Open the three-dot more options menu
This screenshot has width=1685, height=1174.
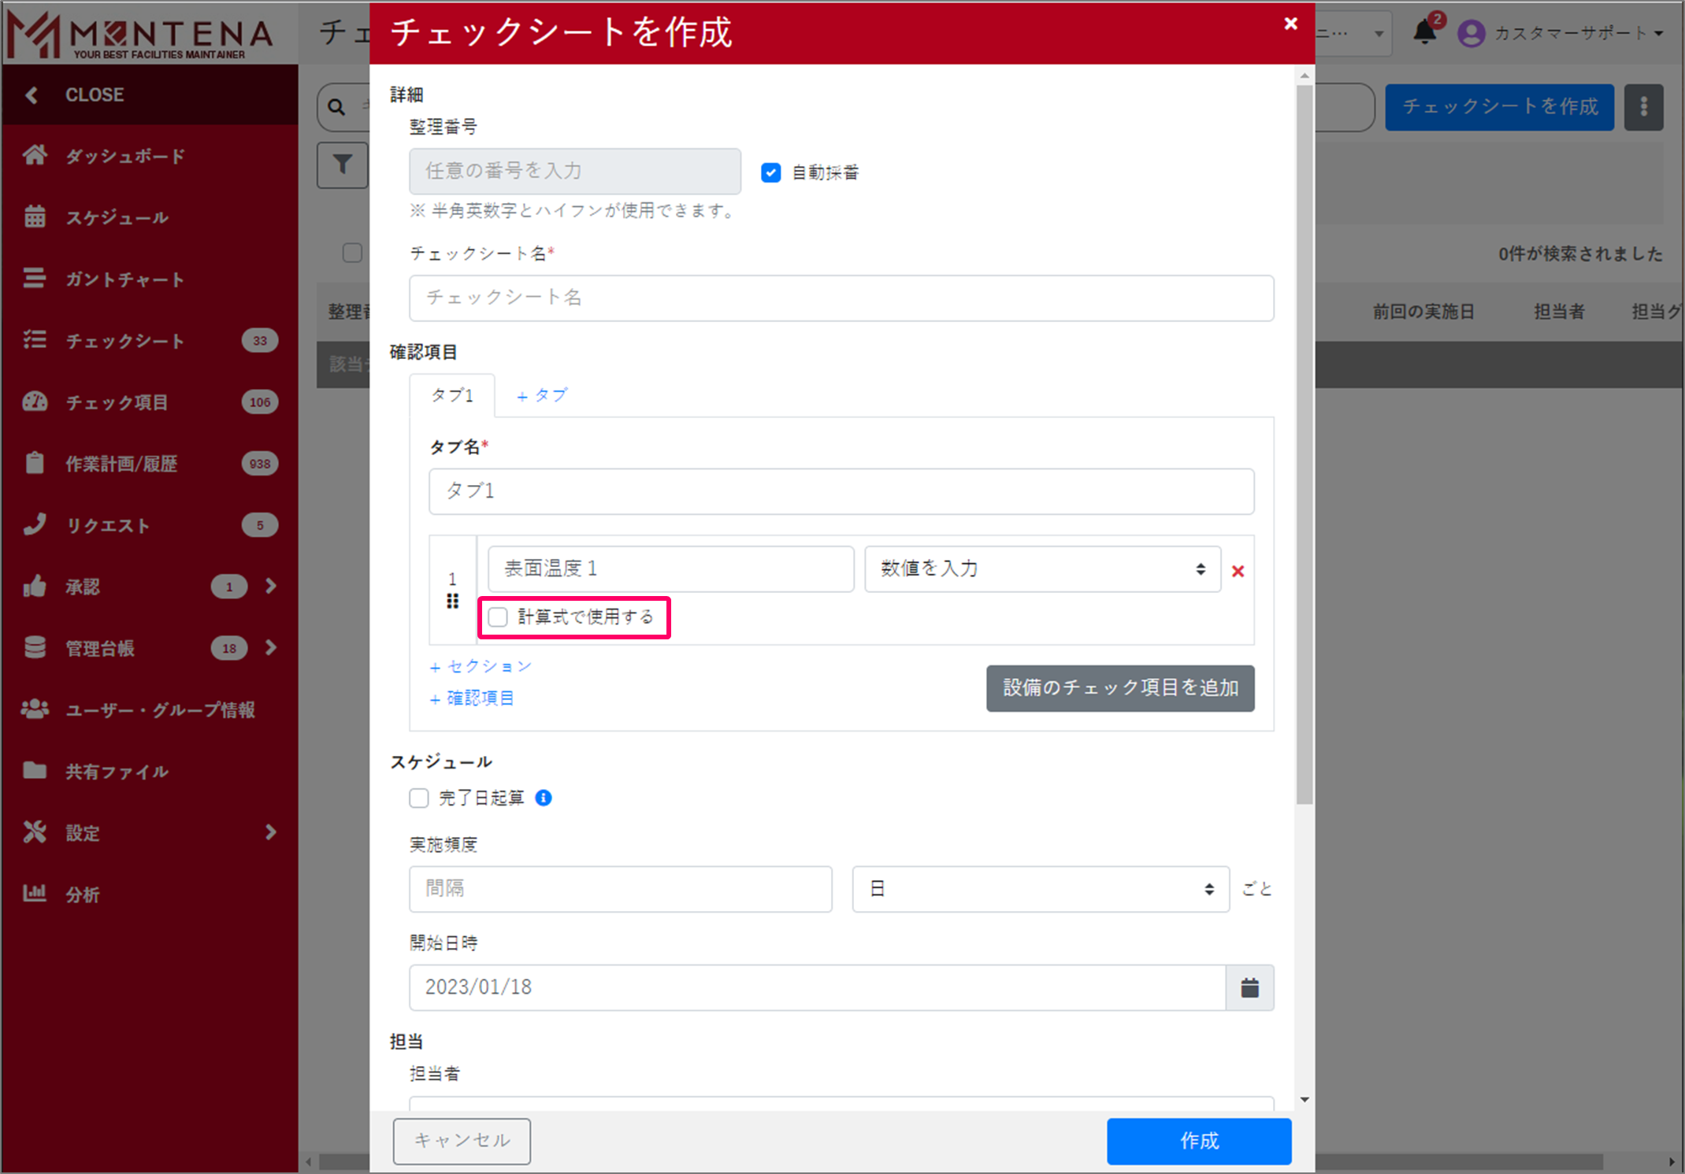[1643, 107]
